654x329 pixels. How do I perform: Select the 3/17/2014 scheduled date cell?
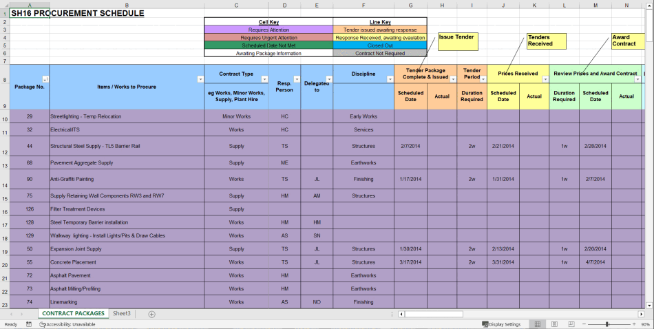(410, 262)
